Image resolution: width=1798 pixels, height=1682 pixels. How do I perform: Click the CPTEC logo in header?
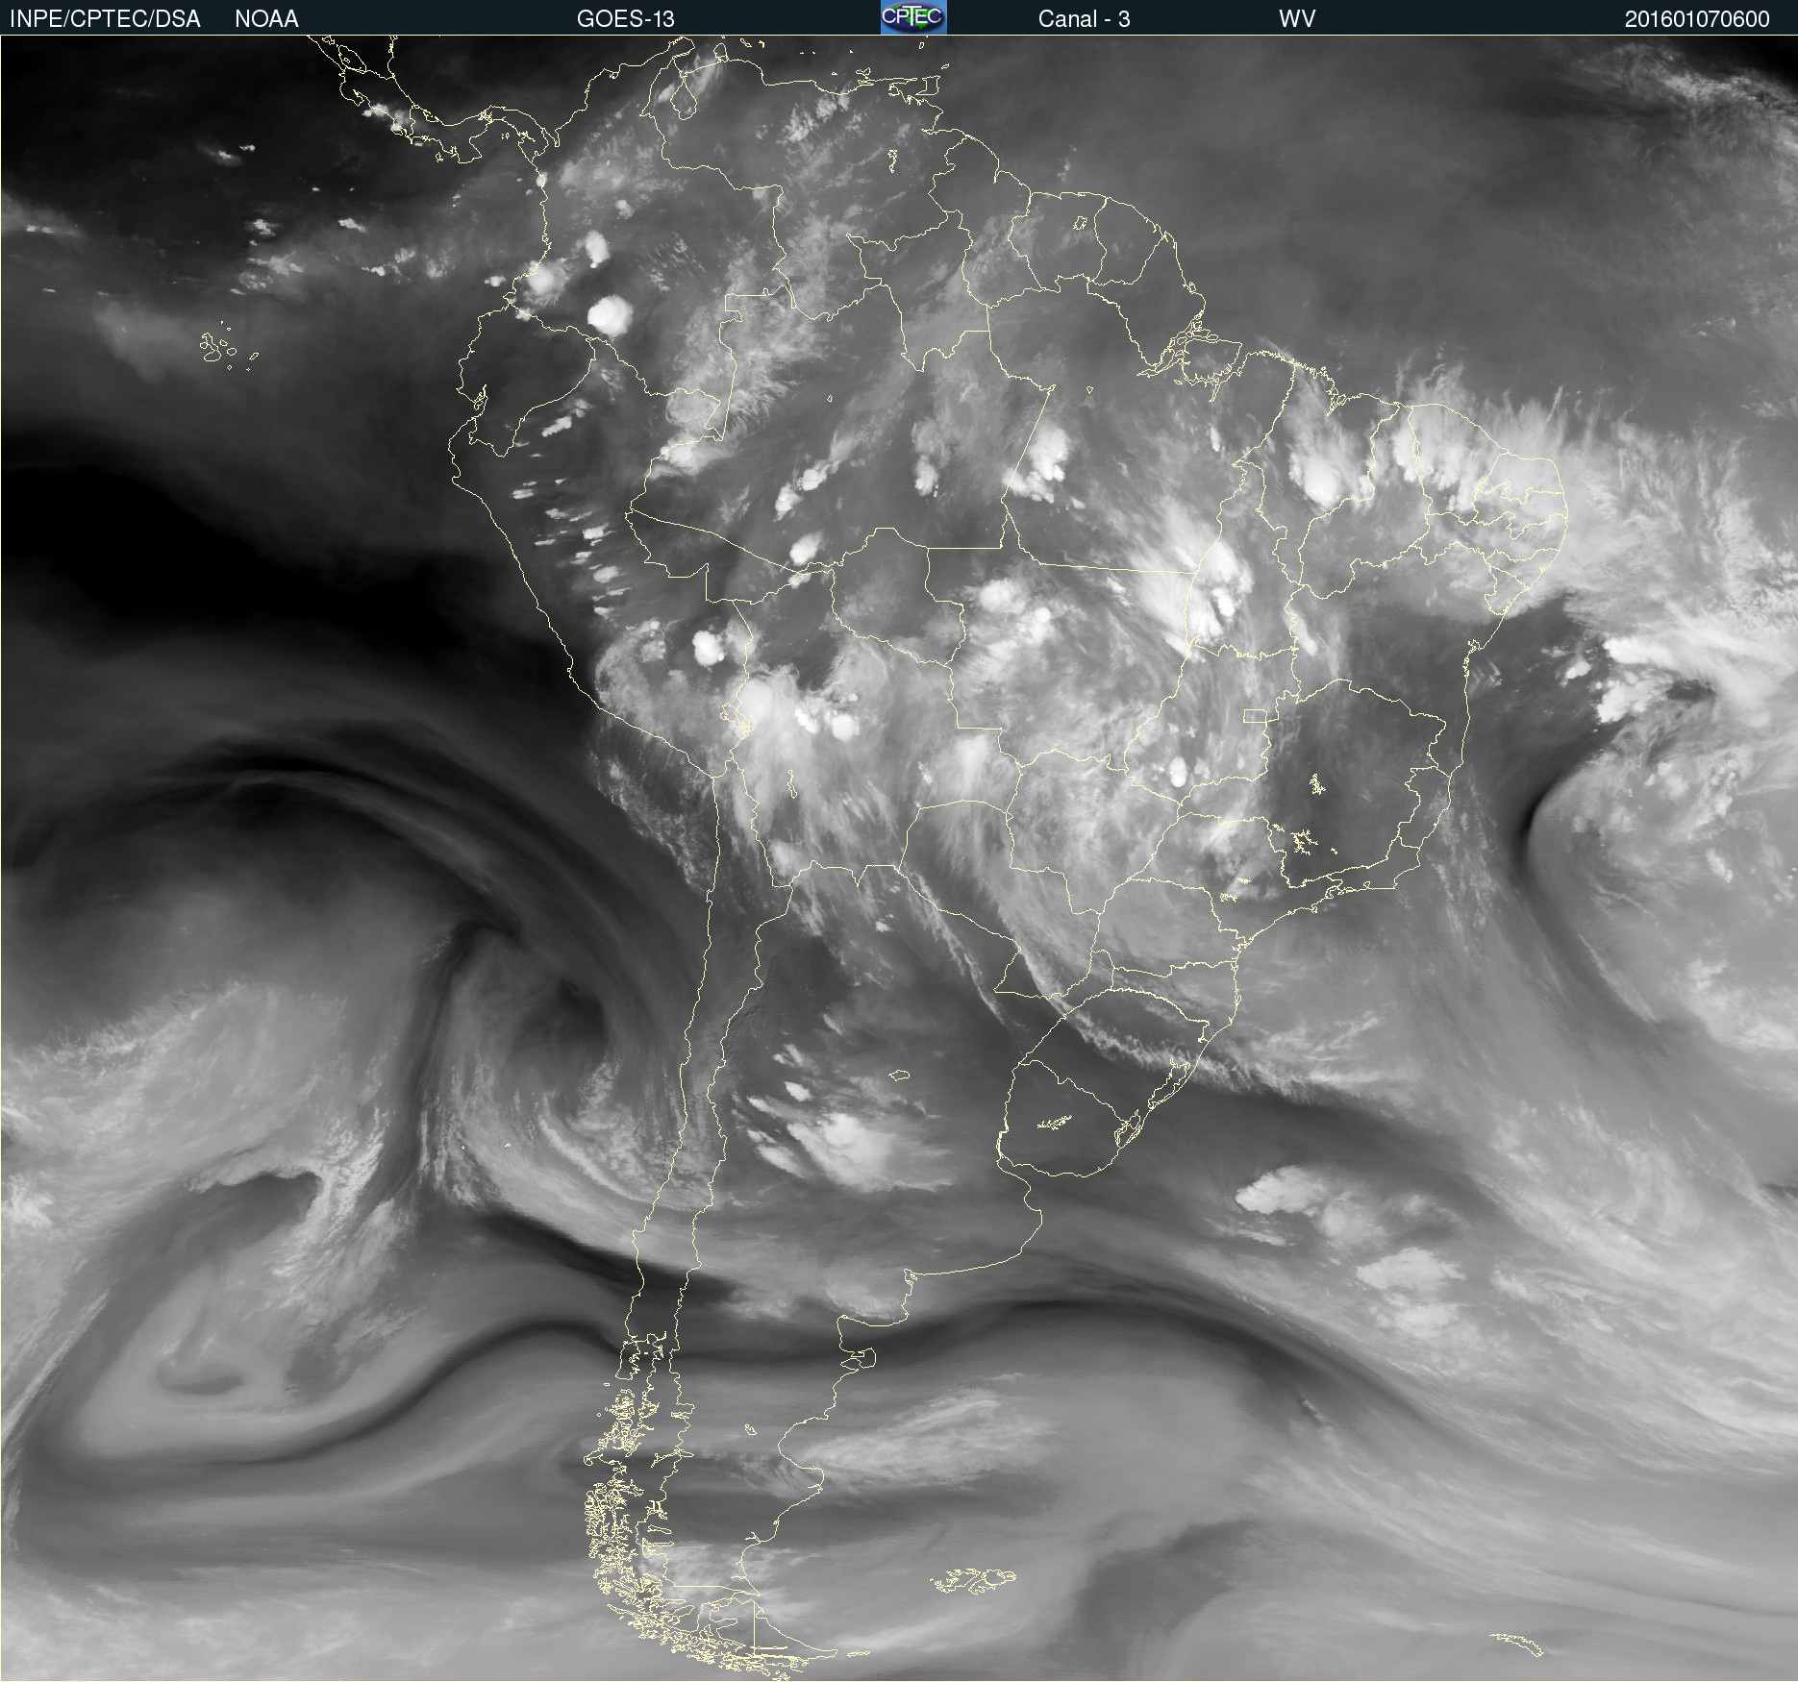[x=913, y=17]
